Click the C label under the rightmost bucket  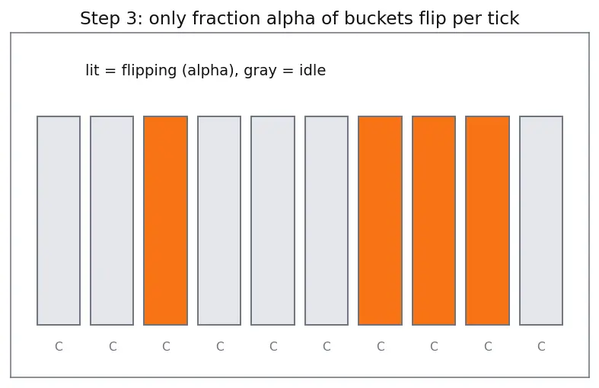tap(541, 346)
